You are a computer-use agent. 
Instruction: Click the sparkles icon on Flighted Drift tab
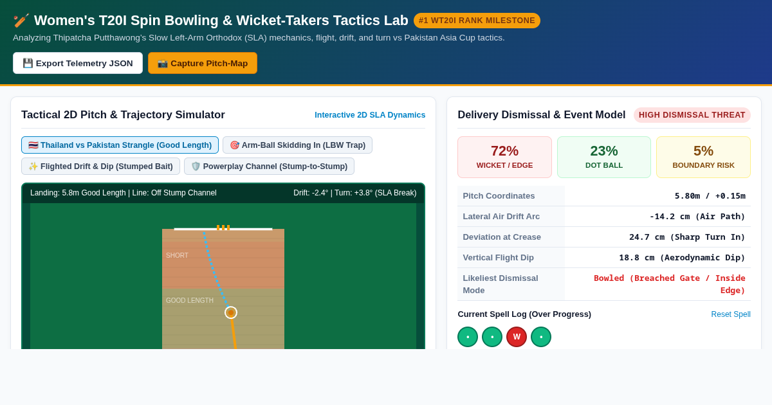pos(33,166)
